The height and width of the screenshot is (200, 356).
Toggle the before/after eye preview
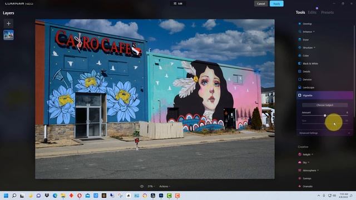[x=142, y=187]
